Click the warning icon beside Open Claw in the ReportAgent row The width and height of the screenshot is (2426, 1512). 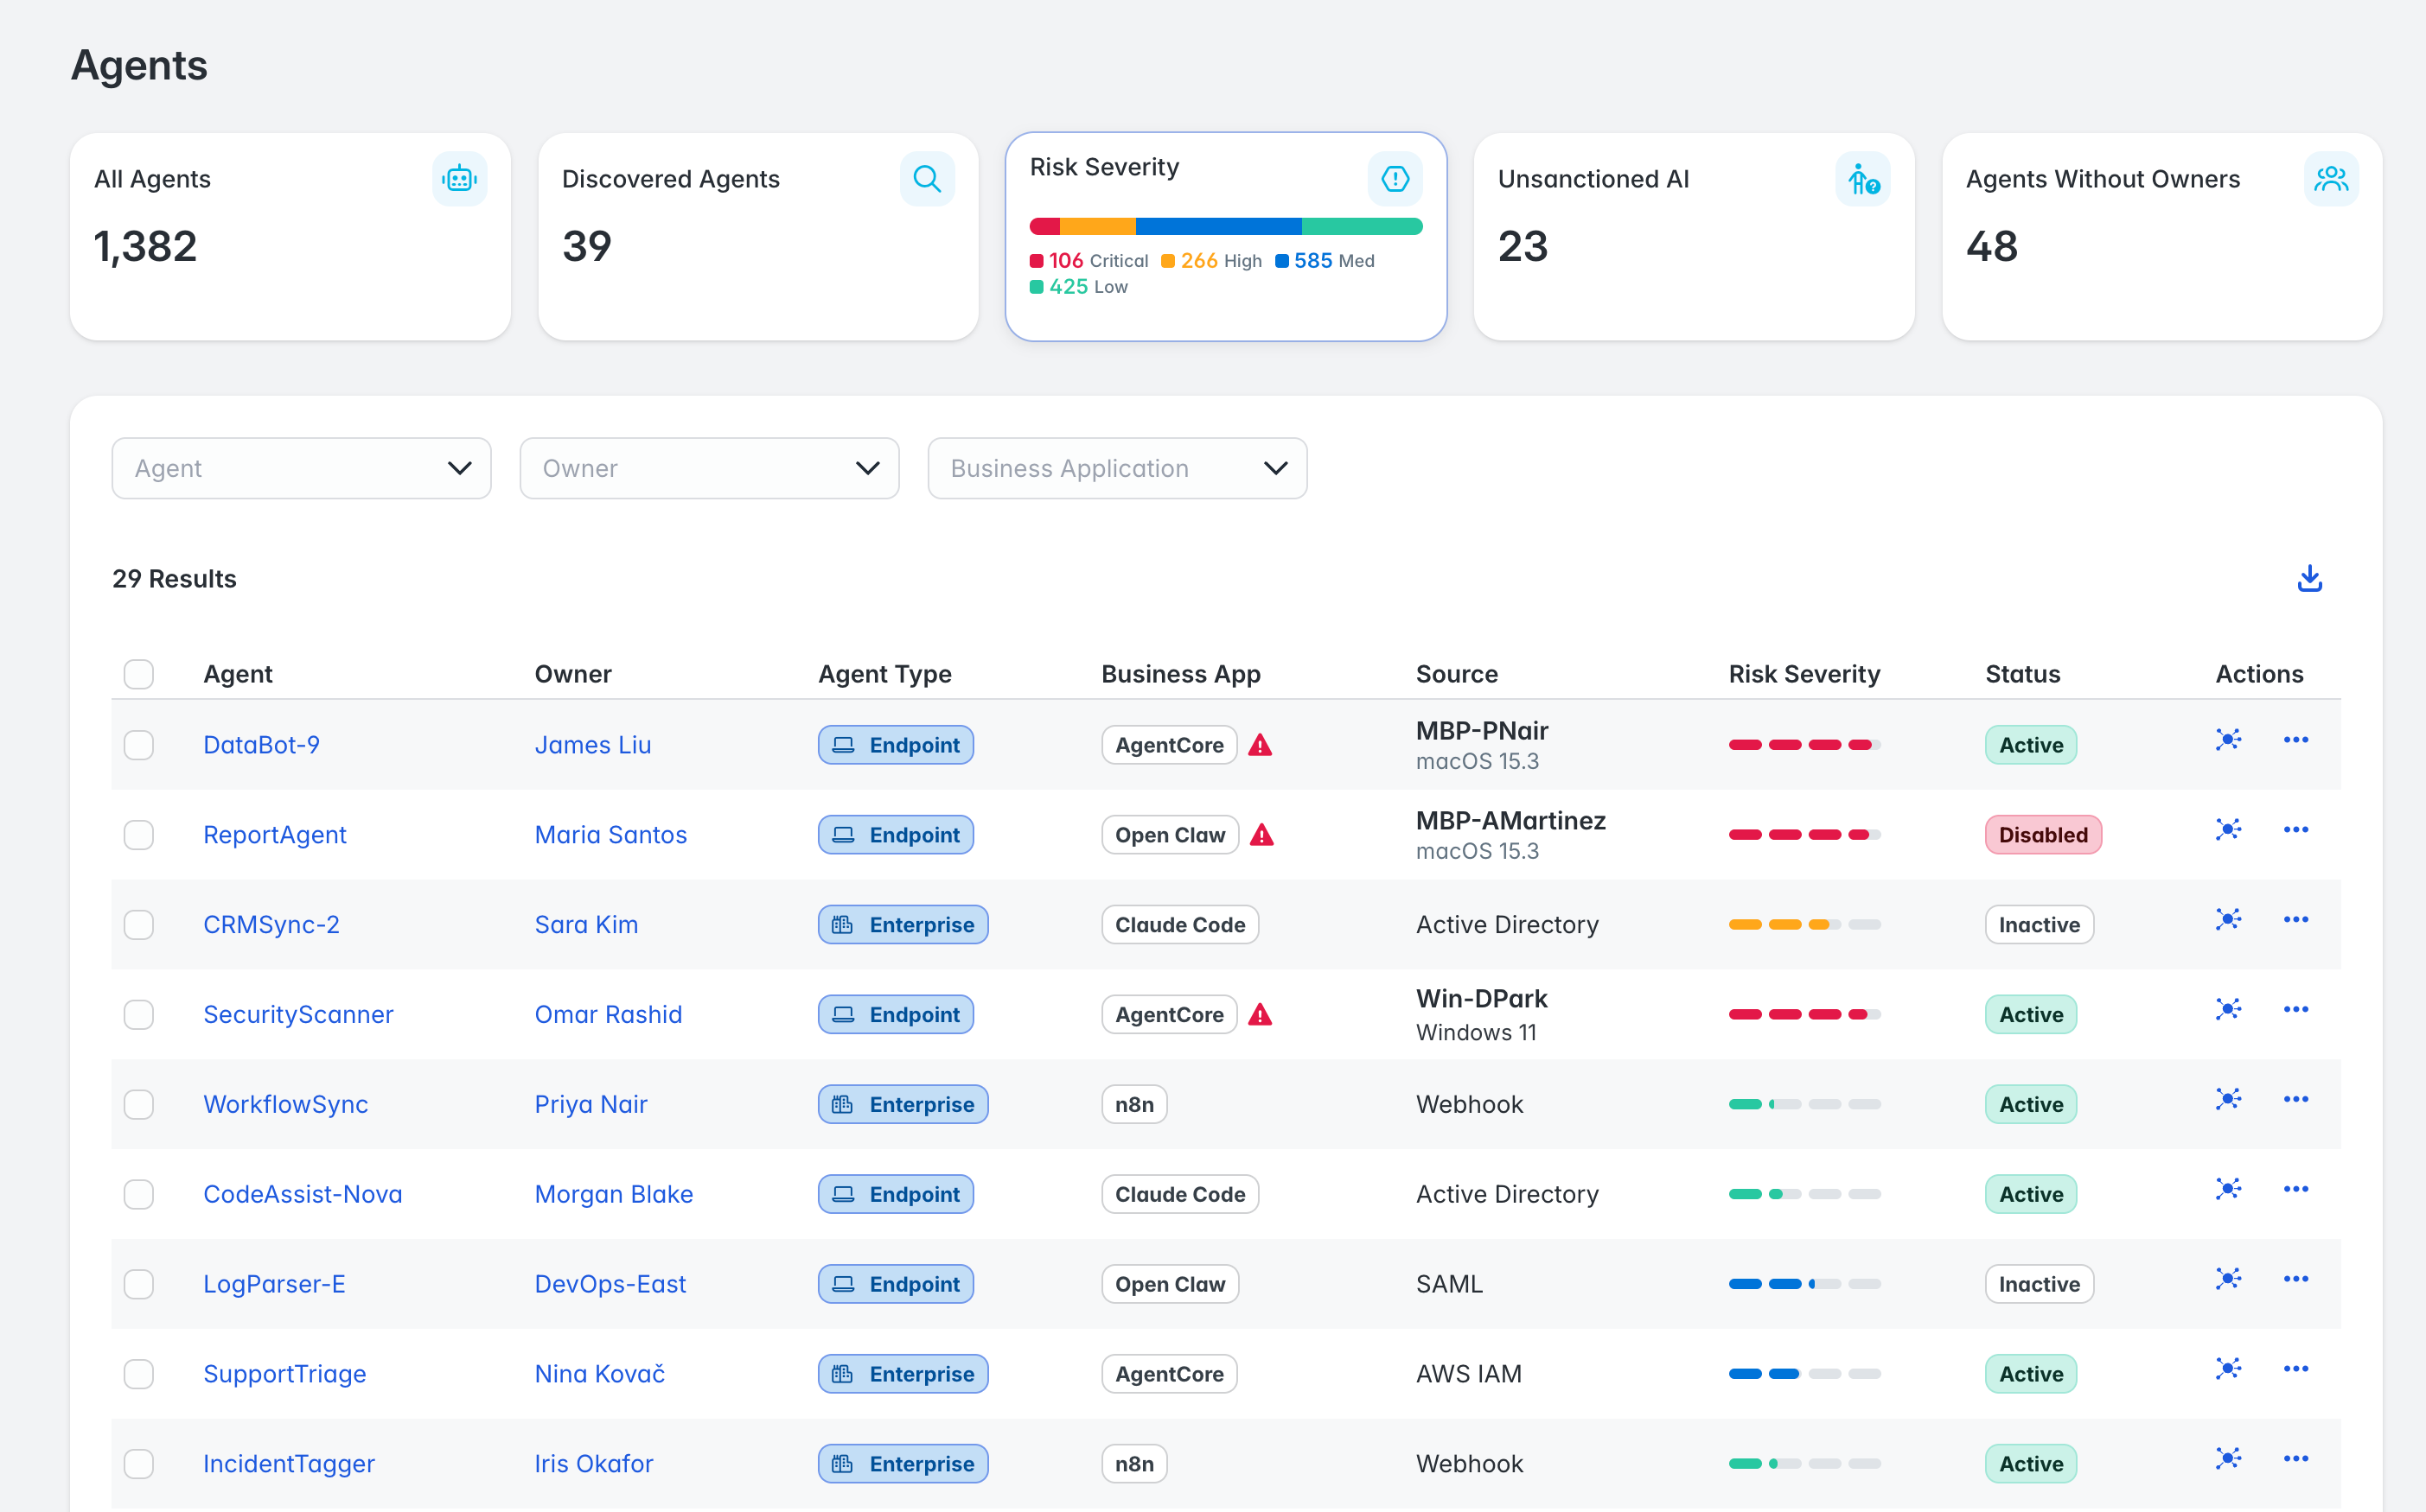tap(1261, 835)
